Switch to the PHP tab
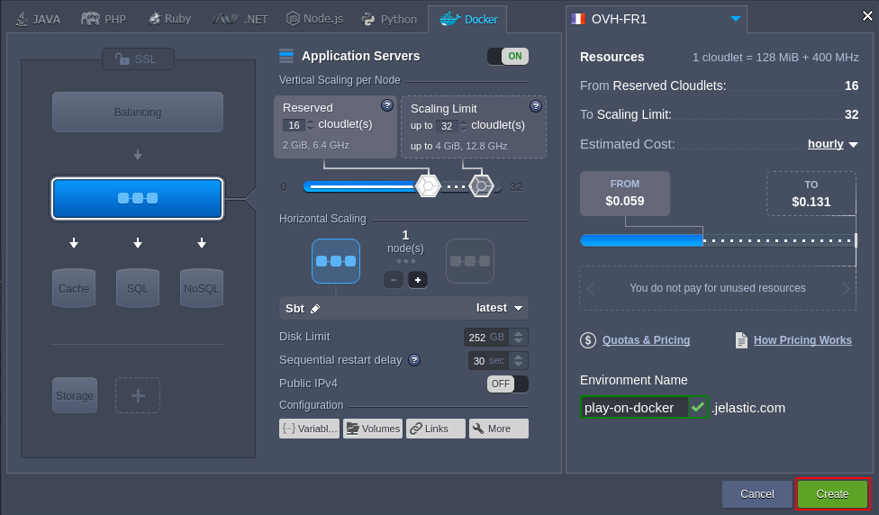 104,19
